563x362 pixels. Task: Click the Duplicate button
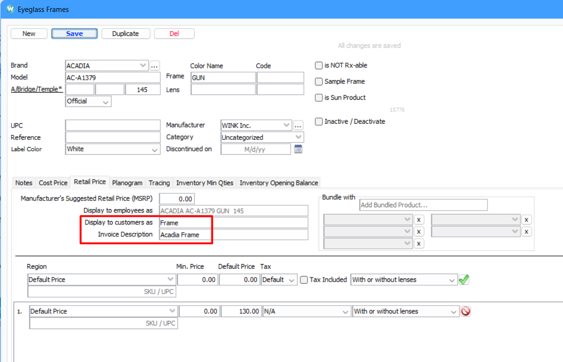(x=125, y=33)
